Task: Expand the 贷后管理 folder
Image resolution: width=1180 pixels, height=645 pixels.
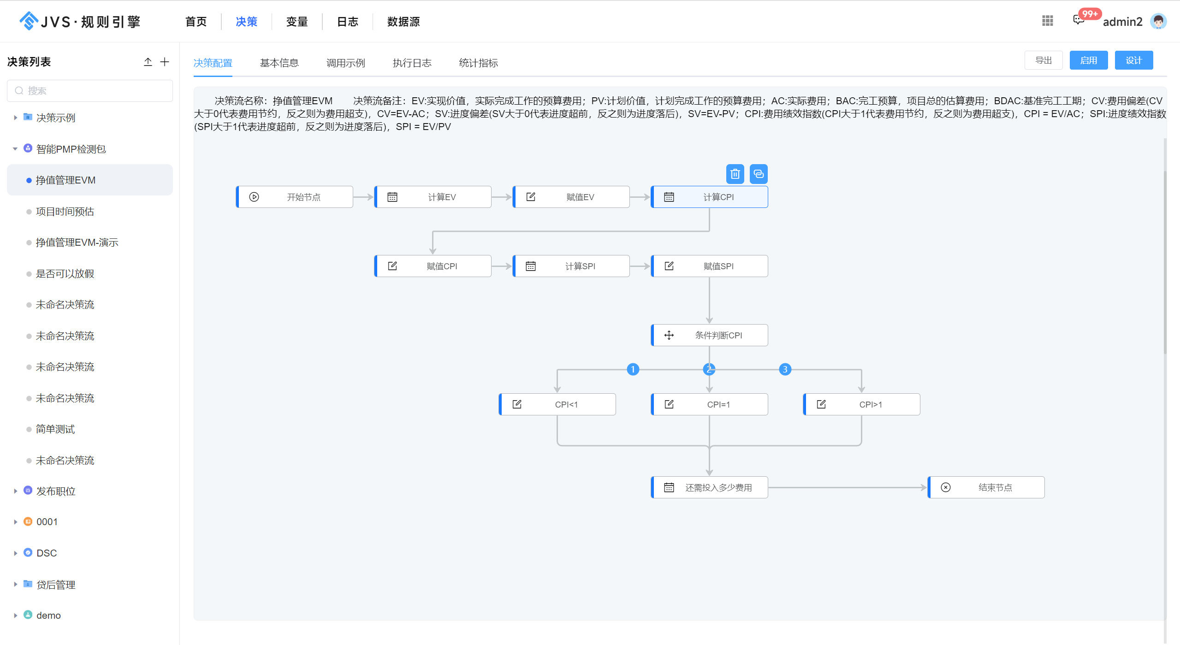Action: point(15,584)
